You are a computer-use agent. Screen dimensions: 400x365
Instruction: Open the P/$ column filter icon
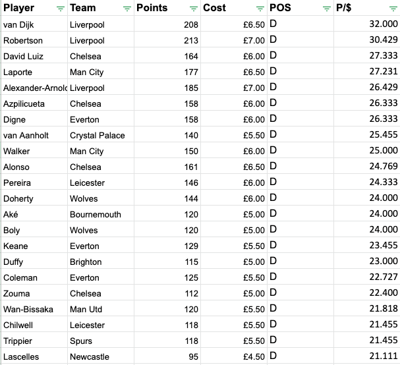point(393,9)
